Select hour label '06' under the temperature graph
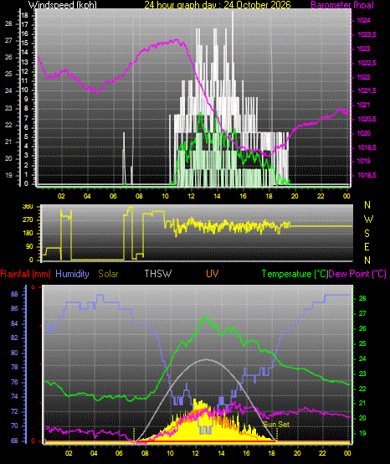Viewport: 390px width, 464px height. 119,453
